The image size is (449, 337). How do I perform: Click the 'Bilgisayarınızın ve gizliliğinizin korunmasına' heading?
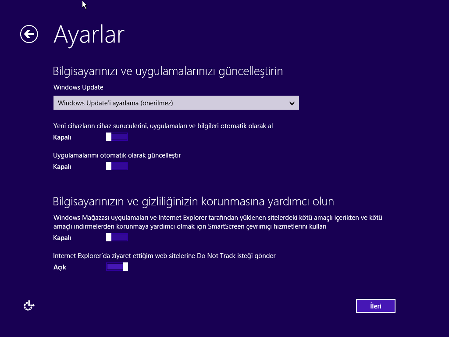[x=193, y=201]
